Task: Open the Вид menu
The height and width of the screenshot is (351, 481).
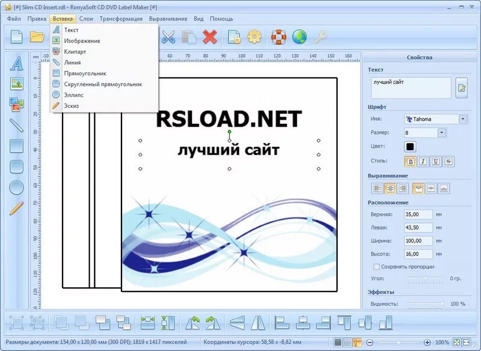Action: [x=198, y=19]
